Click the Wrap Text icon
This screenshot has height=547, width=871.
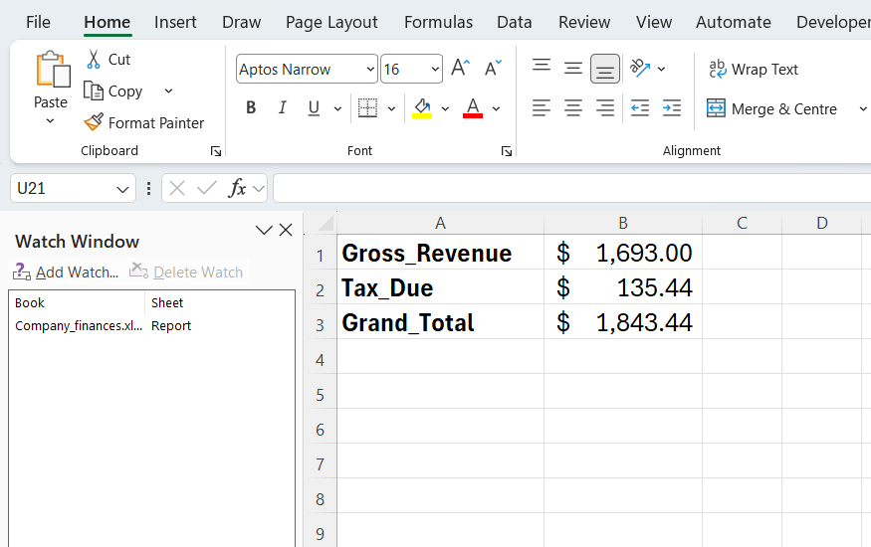tap(717, 69)
